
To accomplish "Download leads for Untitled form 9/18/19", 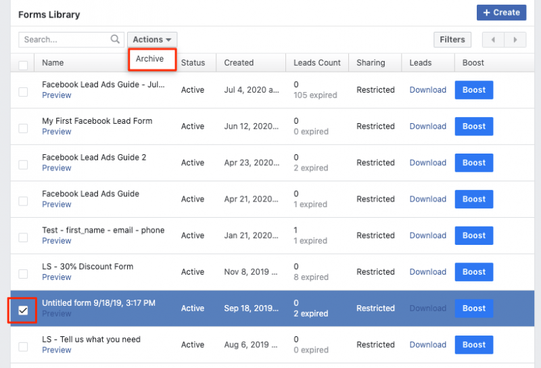I will tap(428, 308).
